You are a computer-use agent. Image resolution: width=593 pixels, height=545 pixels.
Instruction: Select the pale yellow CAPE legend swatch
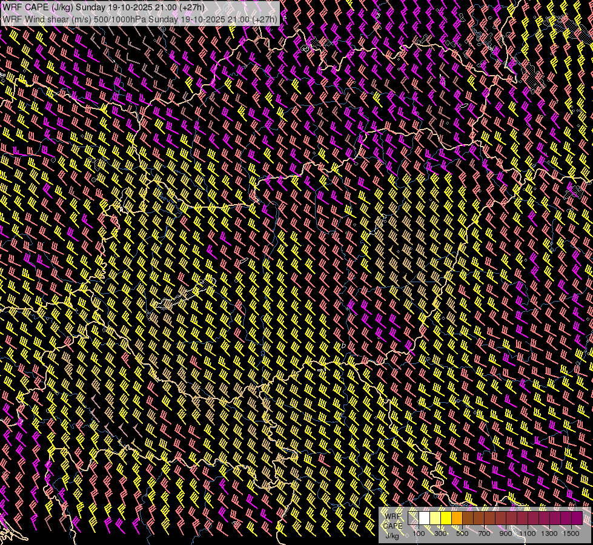point(435,518)
